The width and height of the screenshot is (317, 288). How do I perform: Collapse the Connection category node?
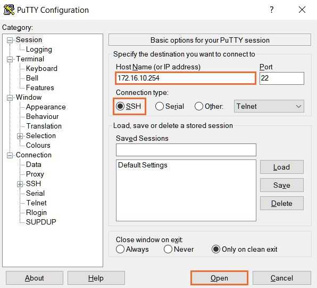10,155
